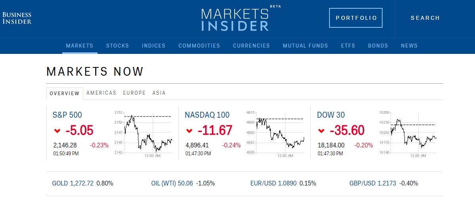Viewport: 475px width, 214px height.
Task: Open the EUR/USD currency link
Action: pos(273,183)
